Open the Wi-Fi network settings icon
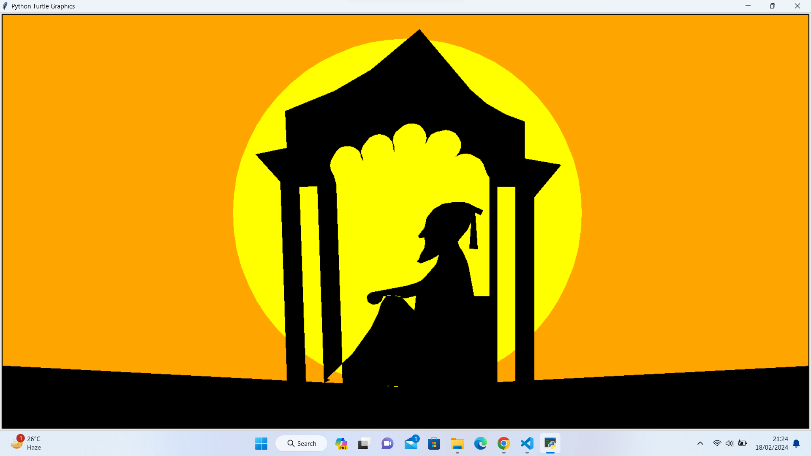This screenshot has width=811, height=456. click(x=717, y=443)
